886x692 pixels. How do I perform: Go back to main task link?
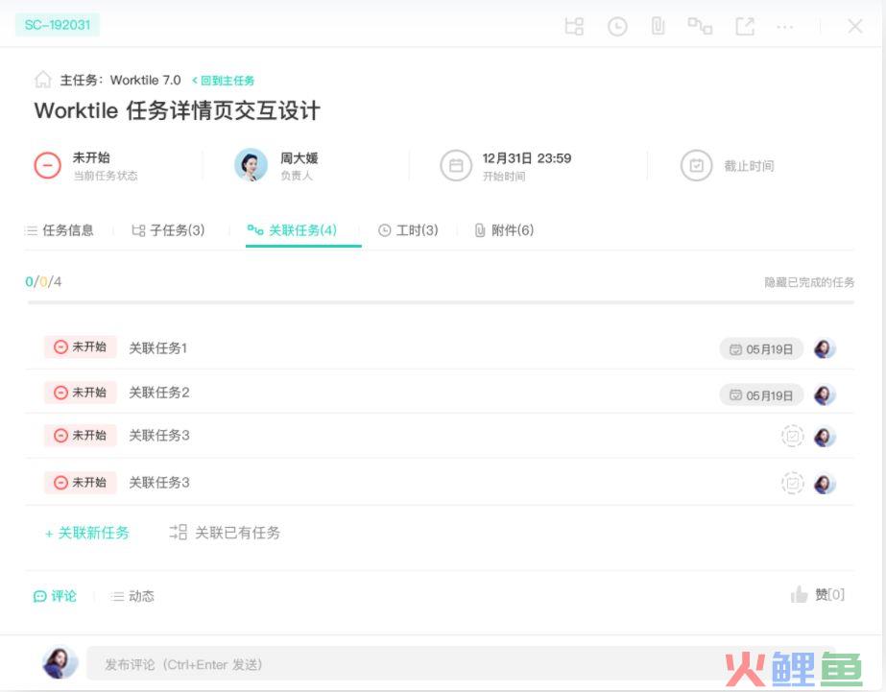click(224, 81)
